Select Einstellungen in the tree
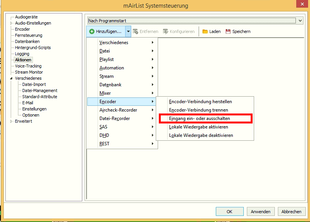 [x=34, y=109]
